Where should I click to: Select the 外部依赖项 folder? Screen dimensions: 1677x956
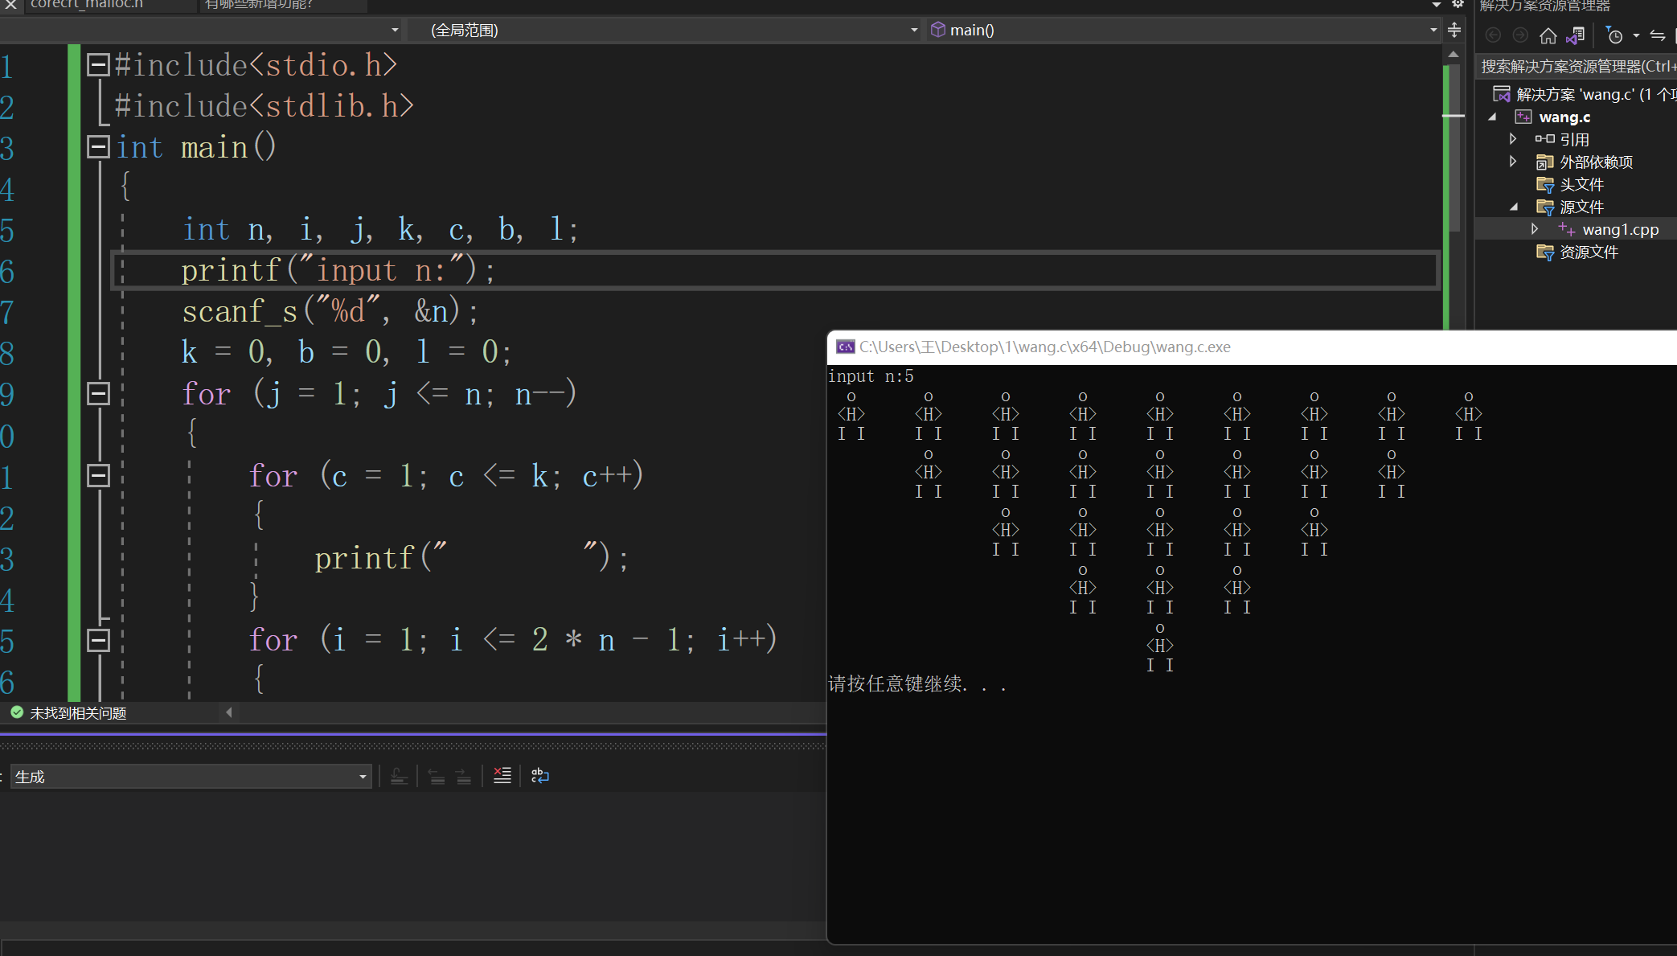tap(1596, 162)
